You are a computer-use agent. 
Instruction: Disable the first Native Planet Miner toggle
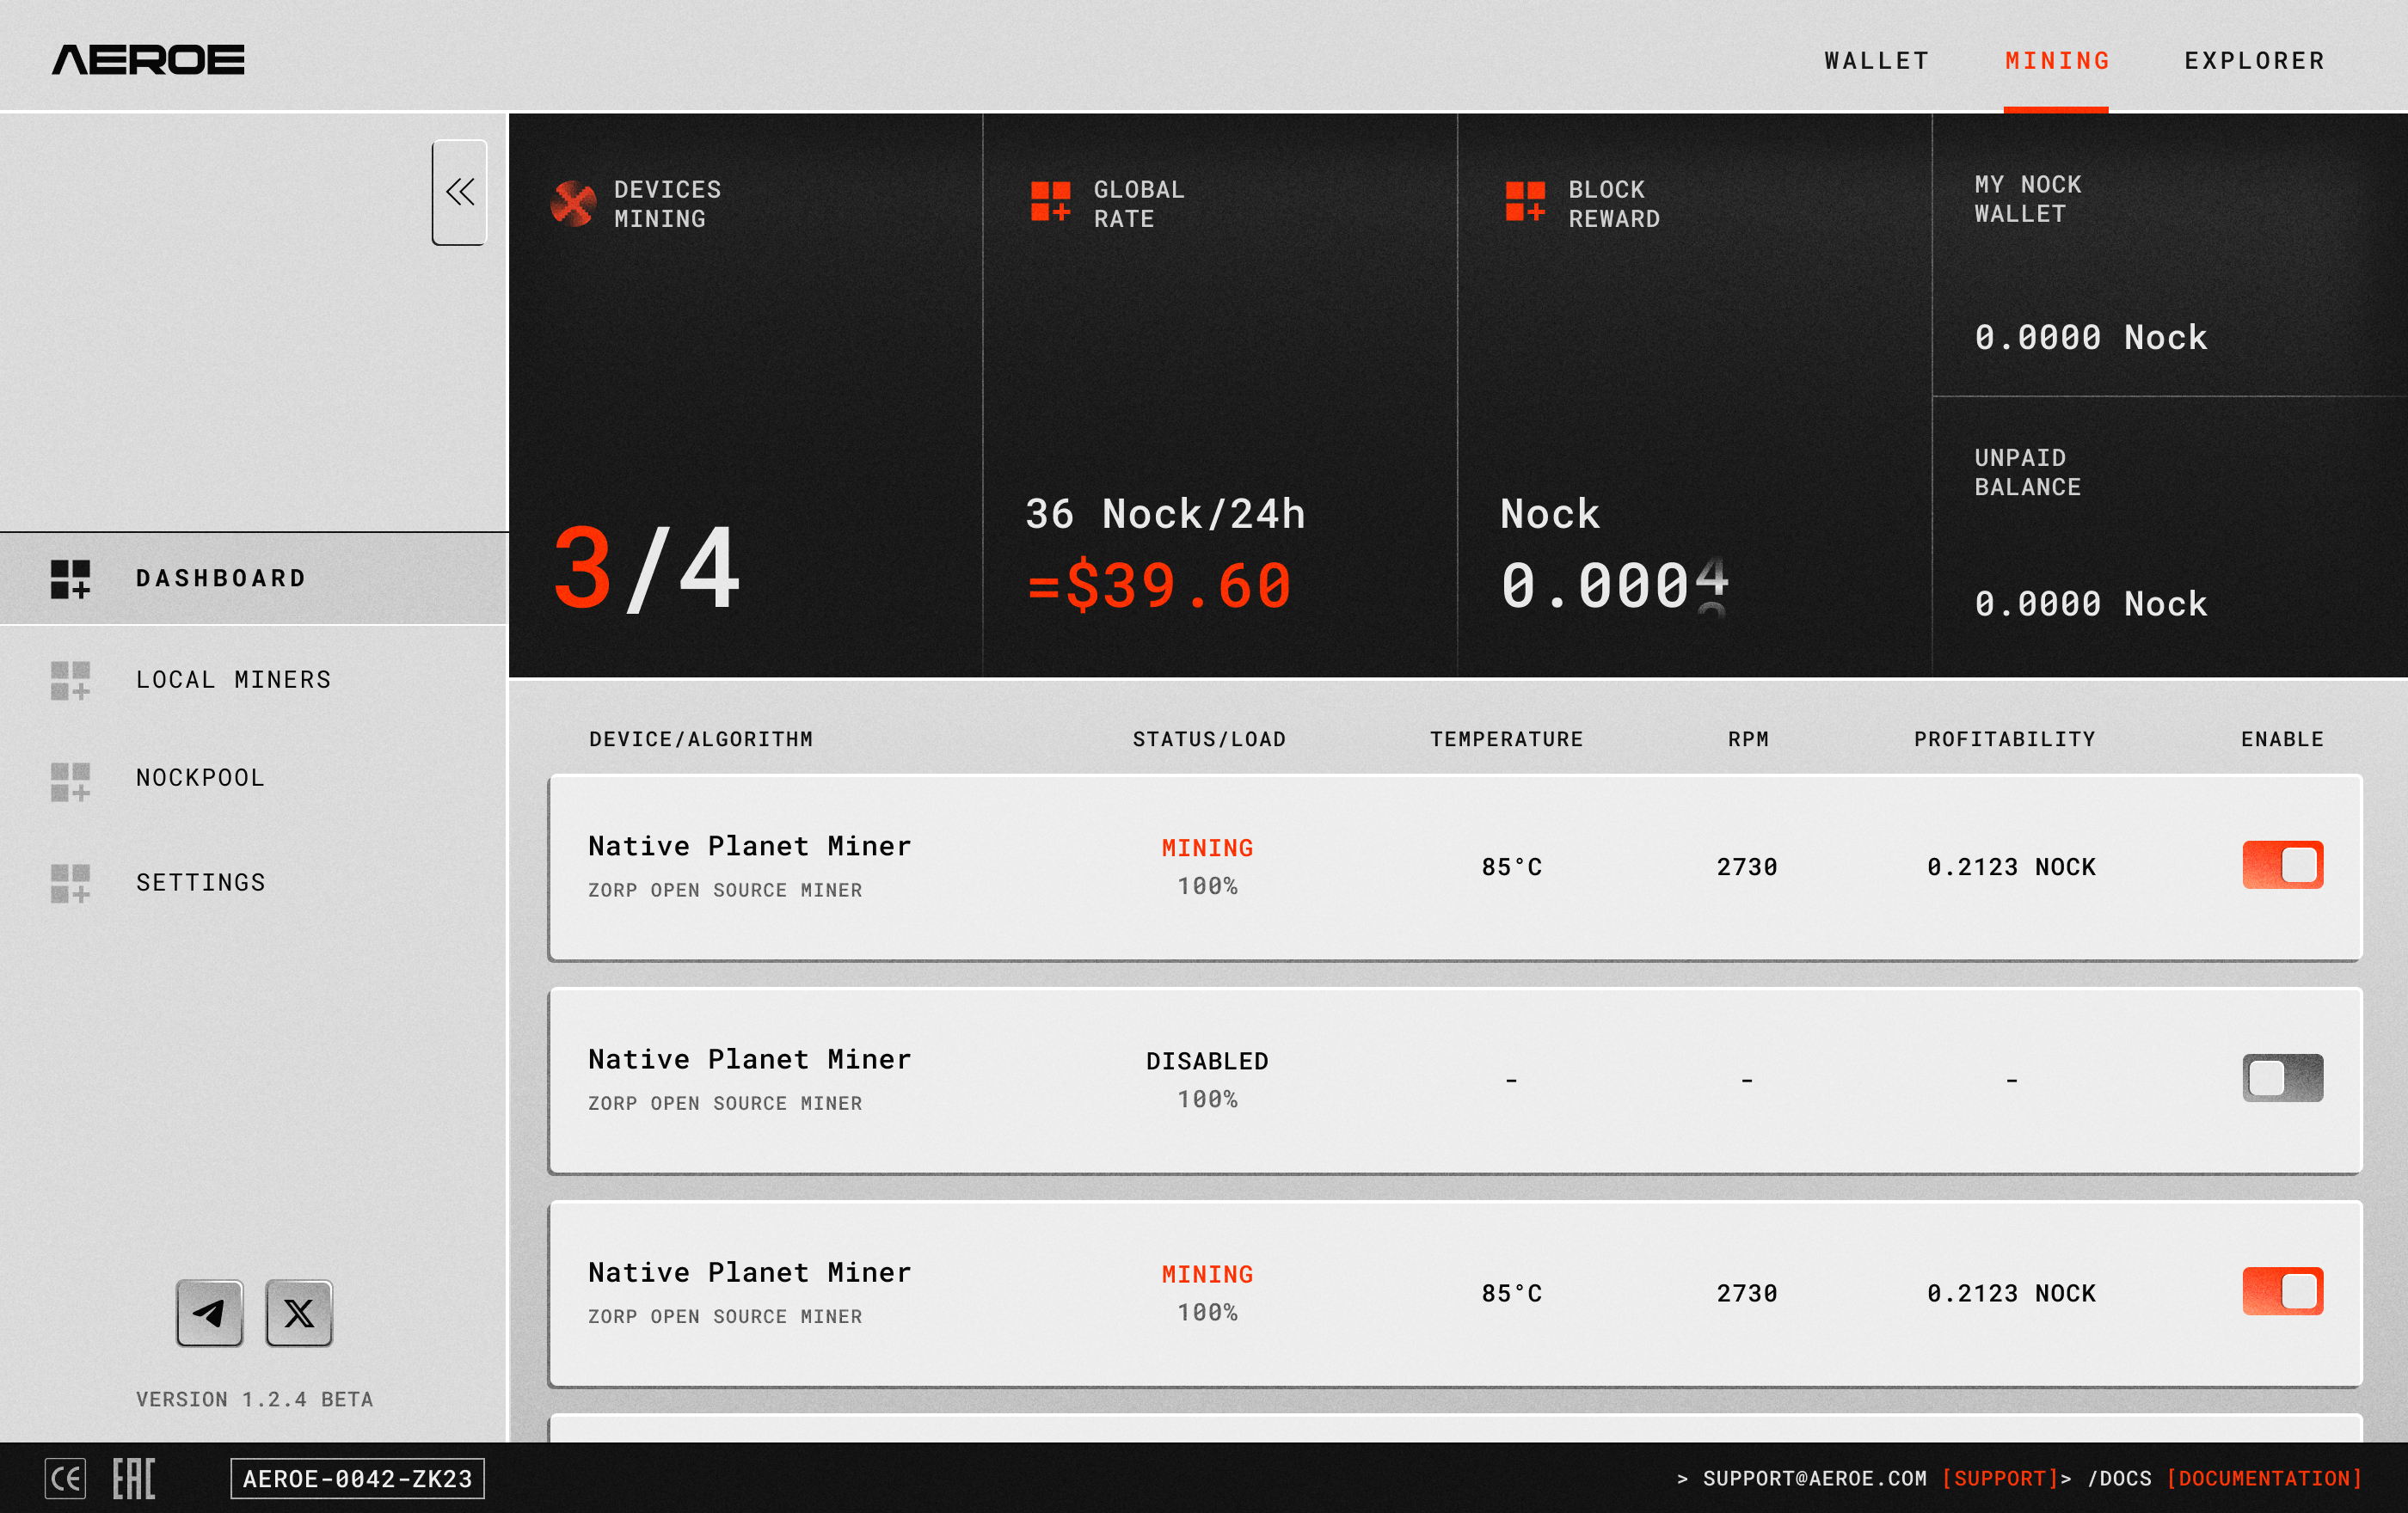(2282, 865)
